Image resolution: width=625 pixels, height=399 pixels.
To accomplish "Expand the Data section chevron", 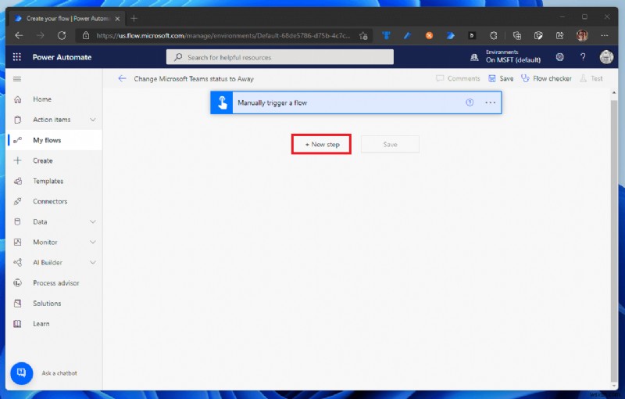I will pyautogui.click(x=93, y=222).
